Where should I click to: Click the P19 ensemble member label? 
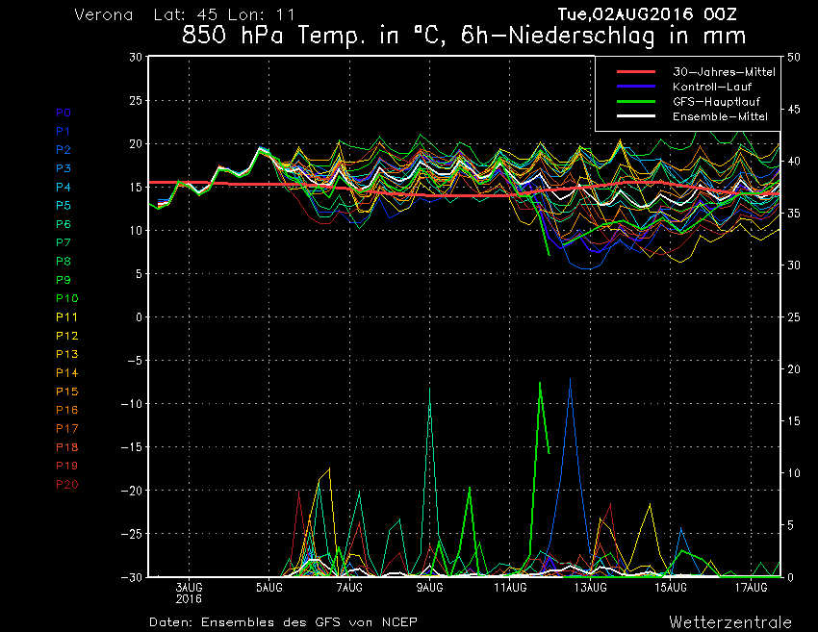coord(66,466)
